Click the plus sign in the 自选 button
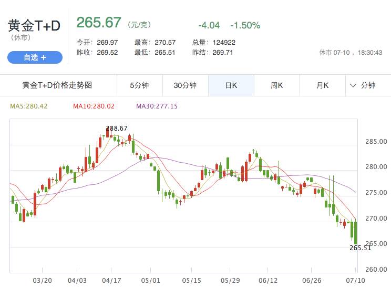Image resolution: width=391 pixels, height=287 pixels. tap(44, 57)
